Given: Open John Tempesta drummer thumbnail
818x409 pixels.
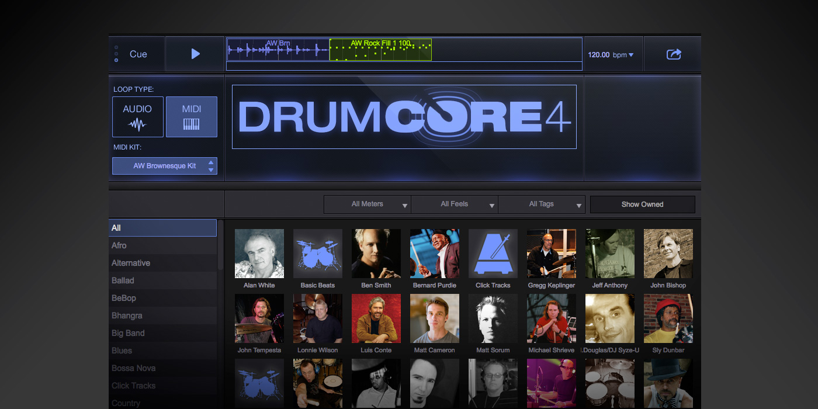Looking at the screenshot, I should click(x=259, y=318).
